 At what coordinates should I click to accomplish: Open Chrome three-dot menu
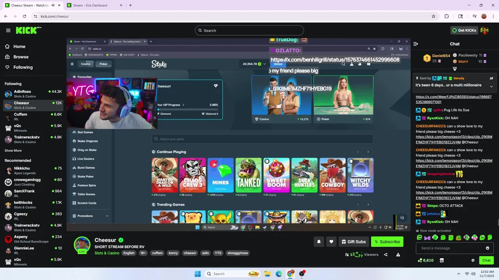pos(493,16)
